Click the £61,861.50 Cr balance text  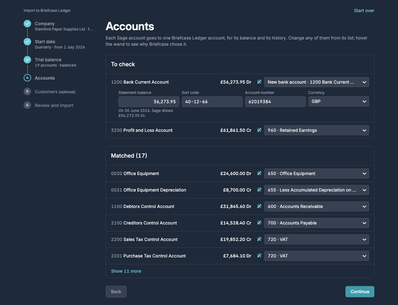pyautogui.click(x=236, y=130)
